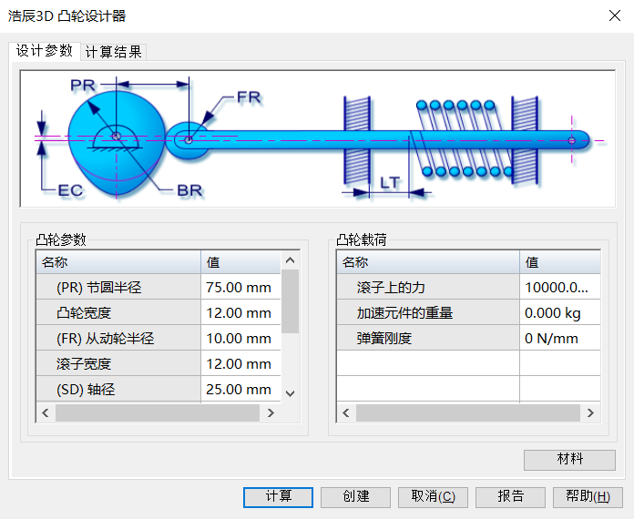634x519 pixels.
Task: Select the 凸轮宽度 row name
Action: (118, 312)
